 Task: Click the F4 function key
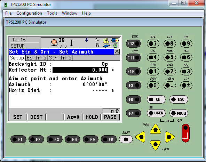(72, 139)
